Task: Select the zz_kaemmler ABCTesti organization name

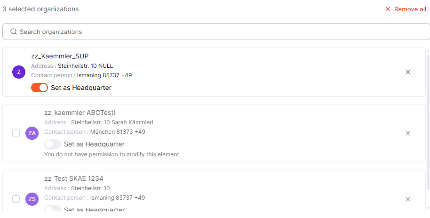Action: [80, 113]
